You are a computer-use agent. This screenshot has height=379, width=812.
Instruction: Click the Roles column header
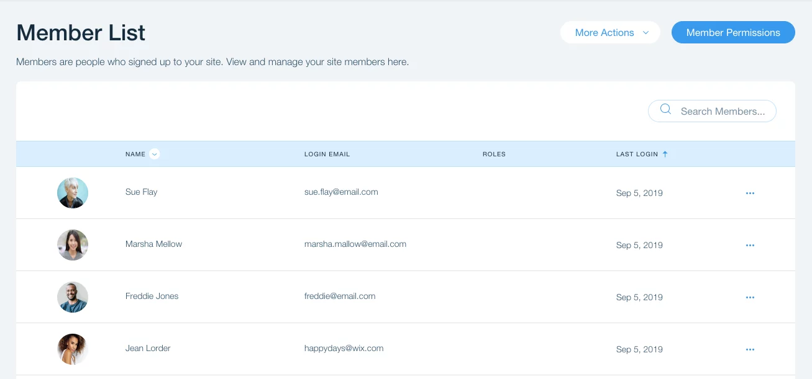[494, 154]
